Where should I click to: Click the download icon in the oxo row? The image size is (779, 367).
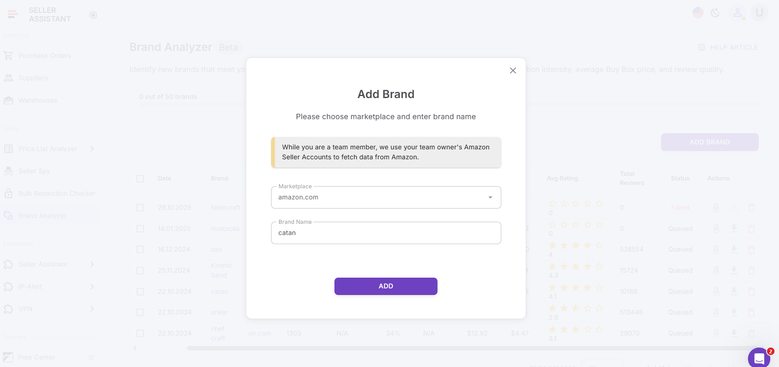coord(734,249)
